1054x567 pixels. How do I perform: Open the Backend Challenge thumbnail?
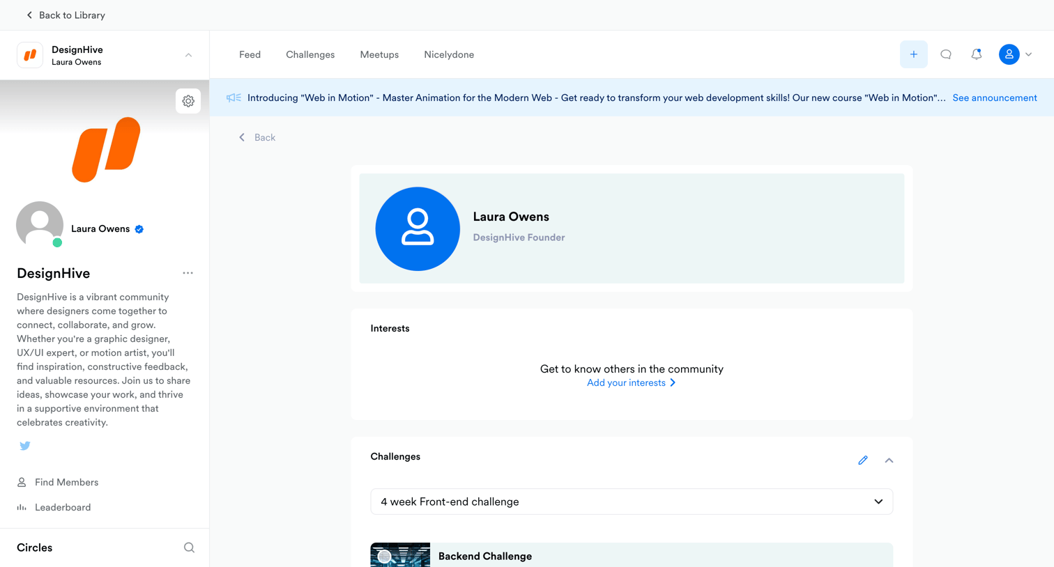[400, 555]
